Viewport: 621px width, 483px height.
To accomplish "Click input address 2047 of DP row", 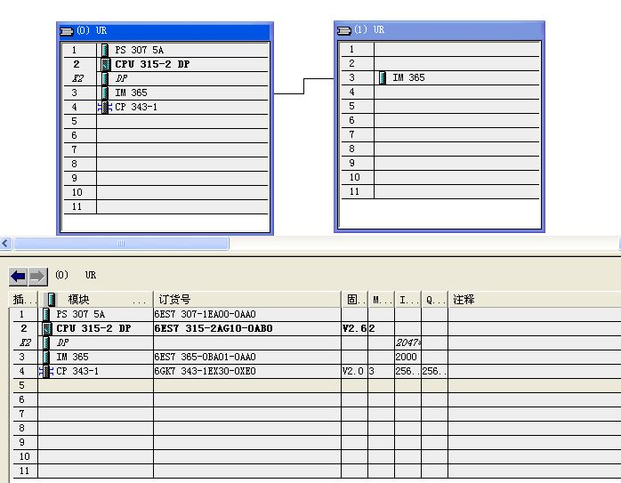I will pyautogui.click(x=408, y=342).
